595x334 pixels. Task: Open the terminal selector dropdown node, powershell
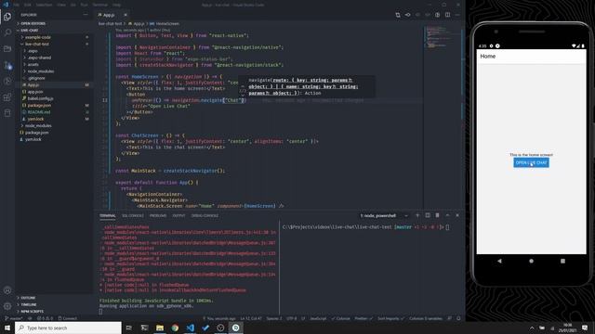pyautogui.click(x=384, y=215)
